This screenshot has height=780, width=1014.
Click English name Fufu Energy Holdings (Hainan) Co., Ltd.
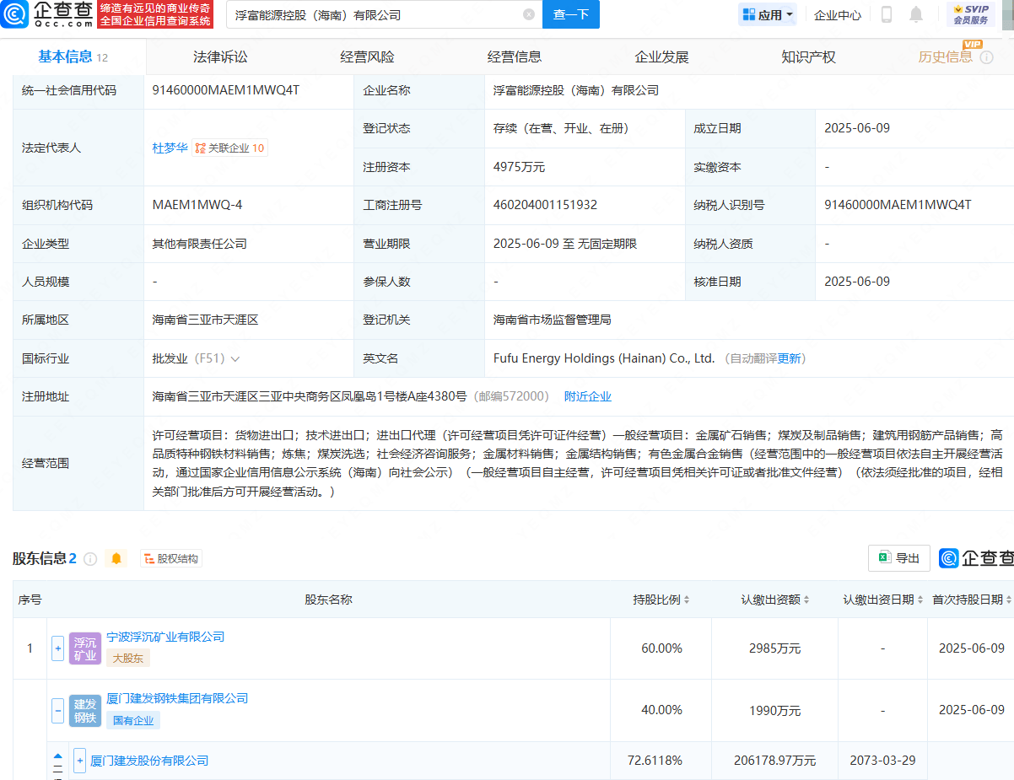tap(604, 358)
